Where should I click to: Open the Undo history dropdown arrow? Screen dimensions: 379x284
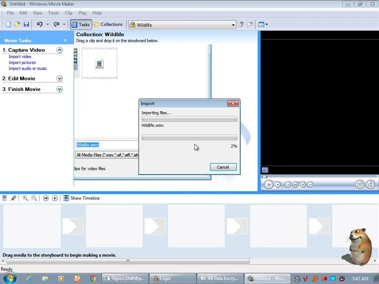tap(47, 24)
